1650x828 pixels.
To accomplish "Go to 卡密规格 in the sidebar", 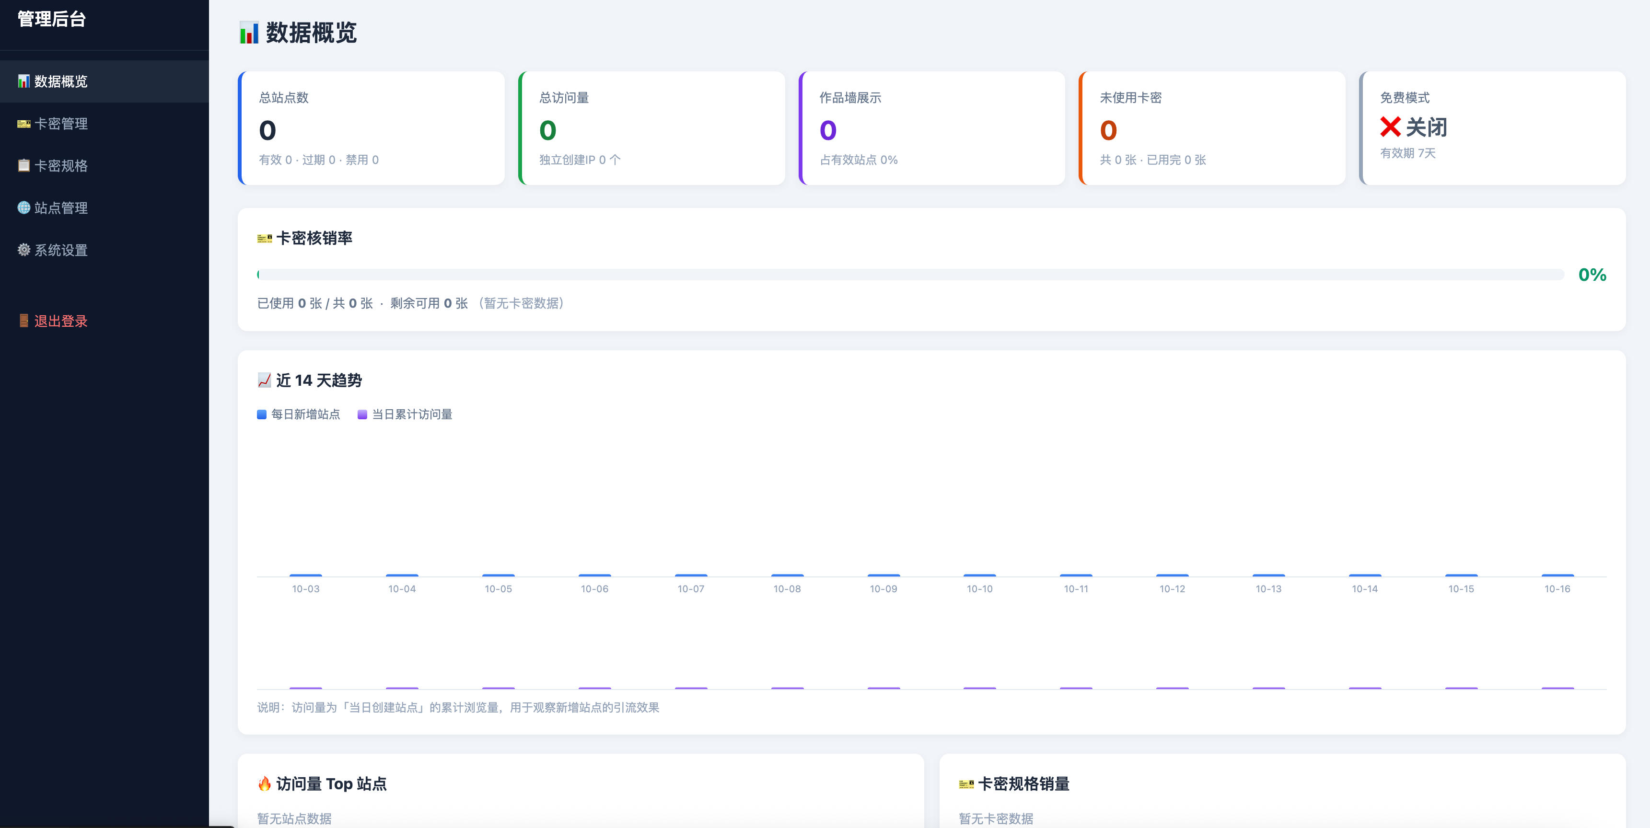I will point(105,166).
